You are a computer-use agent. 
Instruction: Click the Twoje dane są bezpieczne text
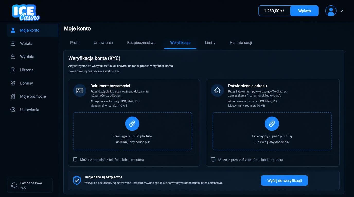(x=103, y=177)
